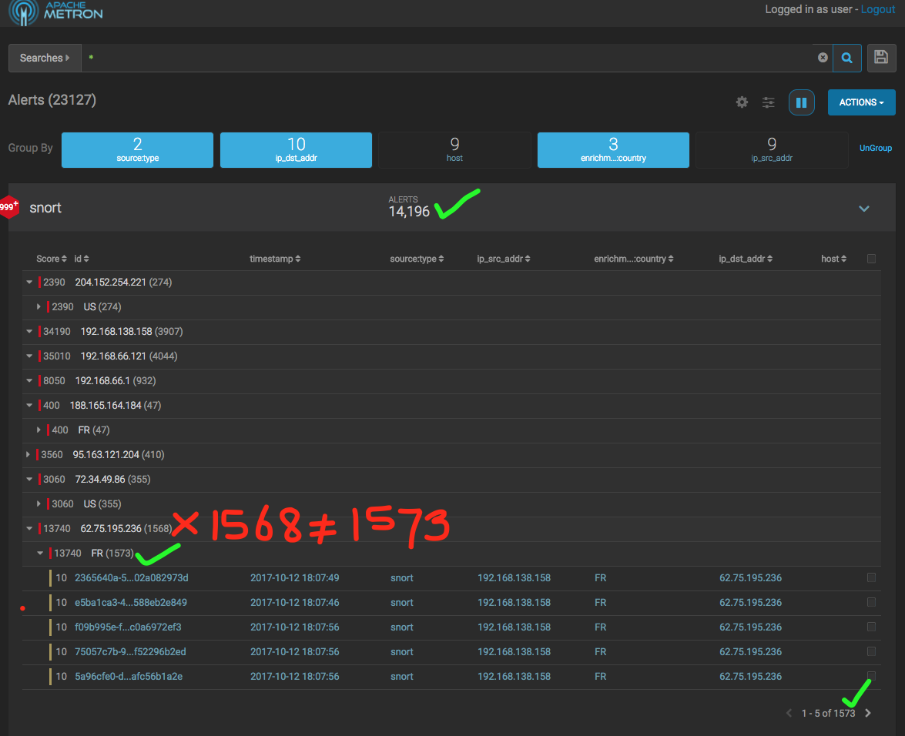Collapse the snort group with chevron

pyautogui.click(x=864, y=208)
